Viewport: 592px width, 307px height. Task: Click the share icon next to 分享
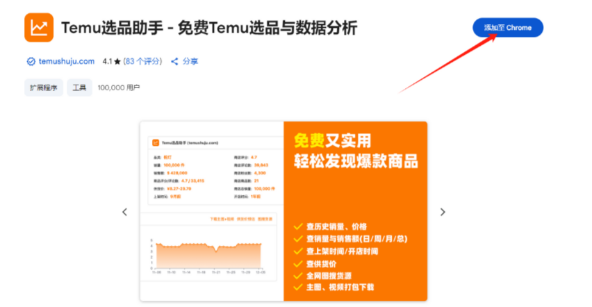(x=174, y=61)
